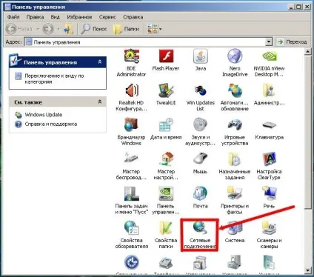Screen dimensions: 314x277
Task: Open the Файл menu
Action: pyautogui.click(x=13, y=17)
